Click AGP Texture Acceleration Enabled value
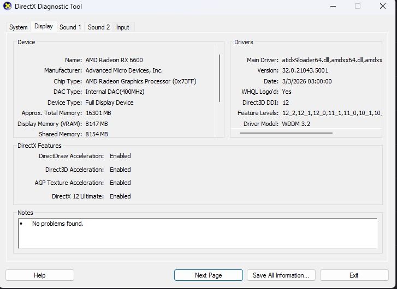Viewport: 397px width, 289px height. (120, 183)
